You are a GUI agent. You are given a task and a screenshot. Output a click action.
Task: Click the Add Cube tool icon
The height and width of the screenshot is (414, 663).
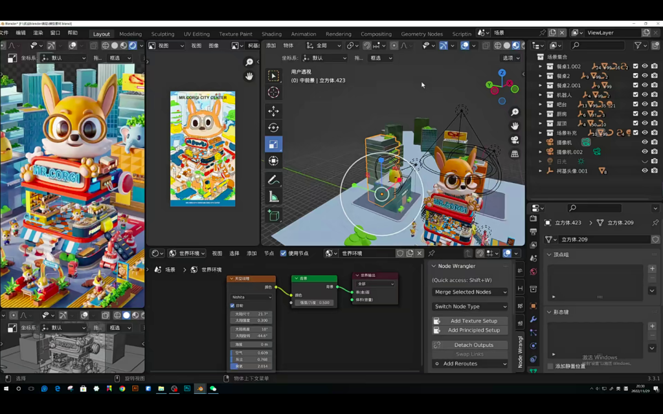point(273,215)
